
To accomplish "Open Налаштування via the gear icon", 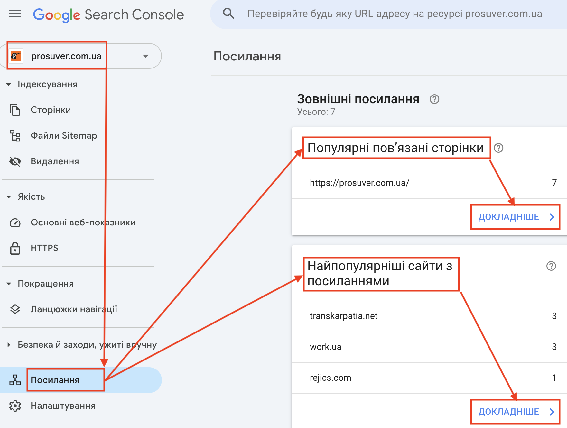I will 15,405.
